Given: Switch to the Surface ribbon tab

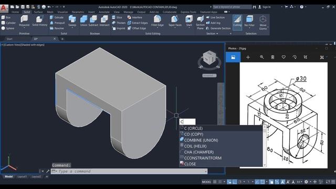Looking at the screenshot, I should [38, 12].
